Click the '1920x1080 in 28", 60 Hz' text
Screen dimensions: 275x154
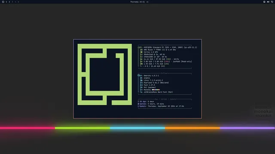pos(155,57)
